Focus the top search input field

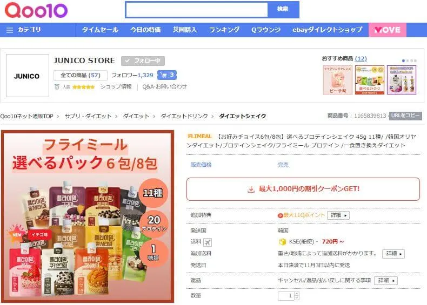tap(197, 10)
